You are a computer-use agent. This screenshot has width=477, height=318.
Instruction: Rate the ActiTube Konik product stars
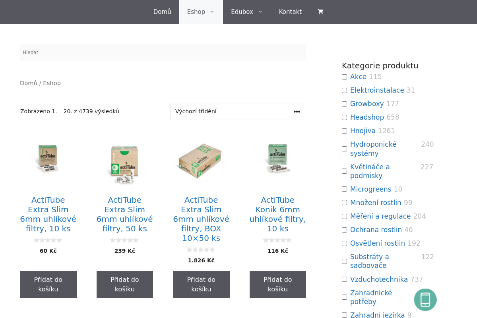pyautogui.click(x=277, y=240)
